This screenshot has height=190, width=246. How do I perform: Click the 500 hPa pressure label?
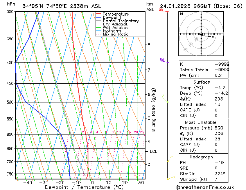point(10,102)
